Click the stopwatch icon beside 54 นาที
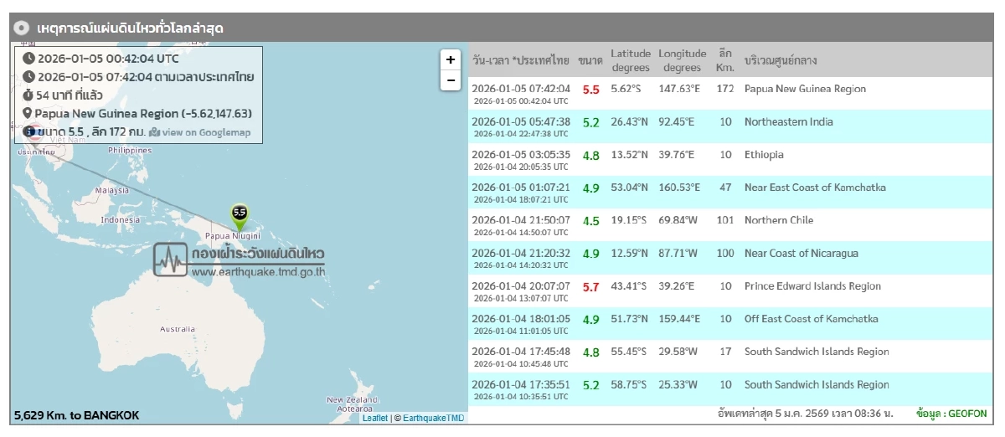 click(x=28, y=95)
